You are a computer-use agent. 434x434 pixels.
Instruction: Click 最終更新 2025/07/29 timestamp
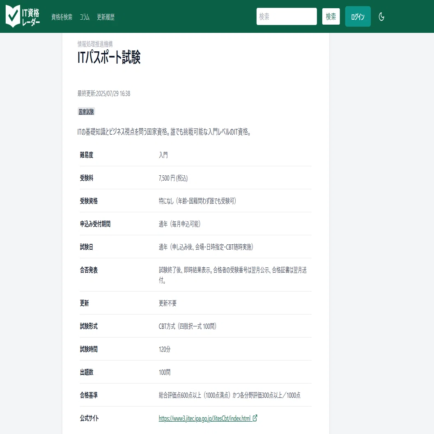[104, 94]
